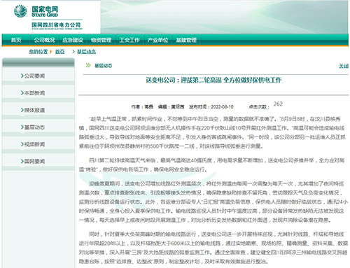Open the 公司概况 navigation menu item
This screenshot has height=268, width=350.
(x=44, y=40)
